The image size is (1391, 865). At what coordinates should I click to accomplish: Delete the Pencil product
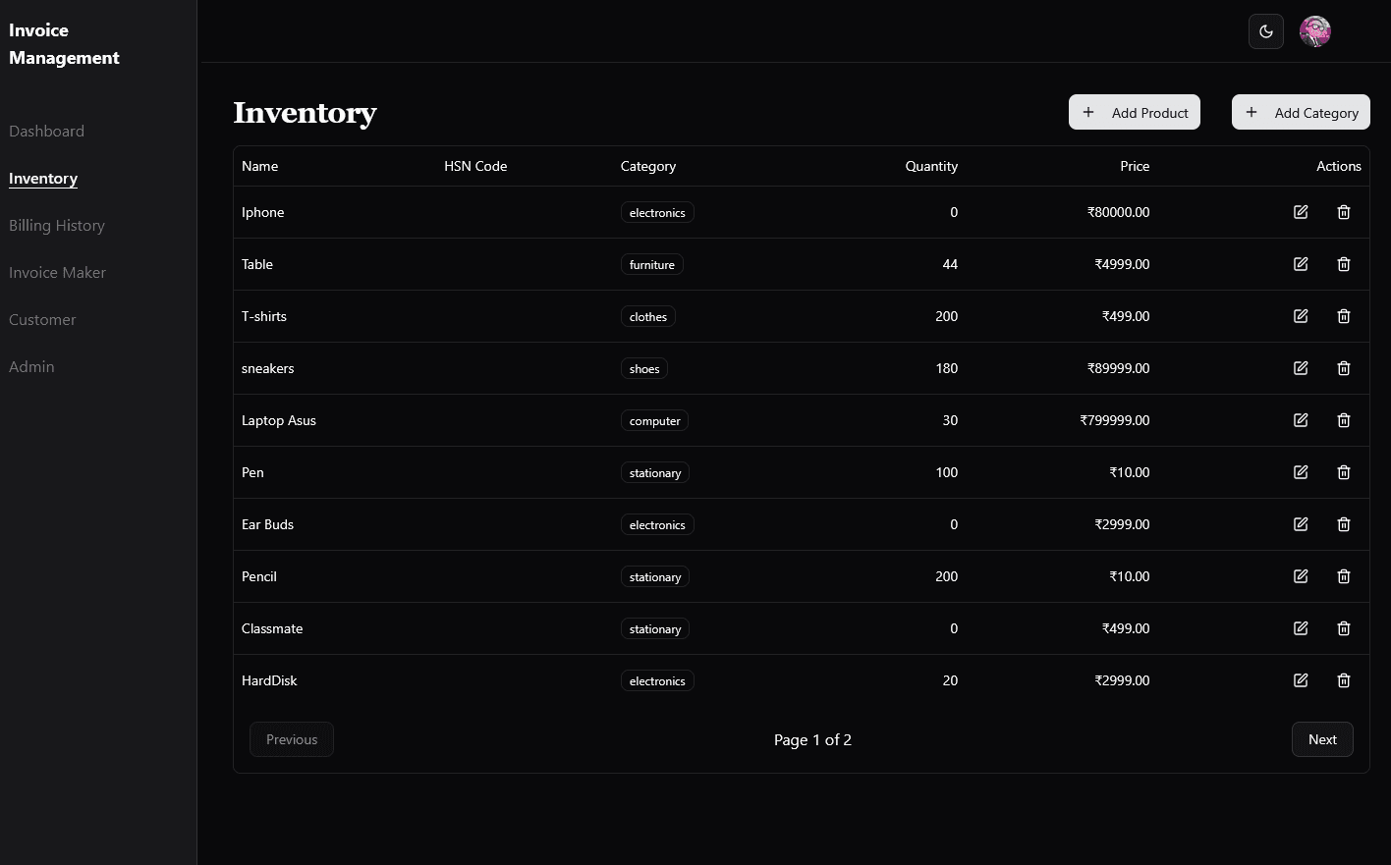tap(1344, 576)
